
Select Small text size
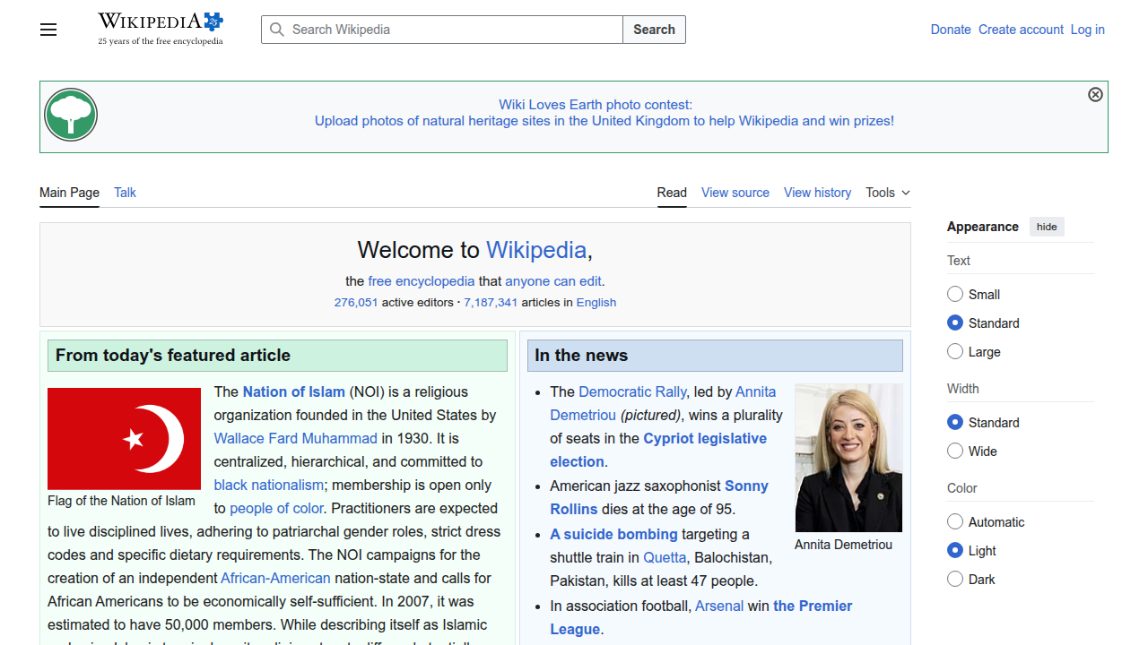(x=955, y=294)
